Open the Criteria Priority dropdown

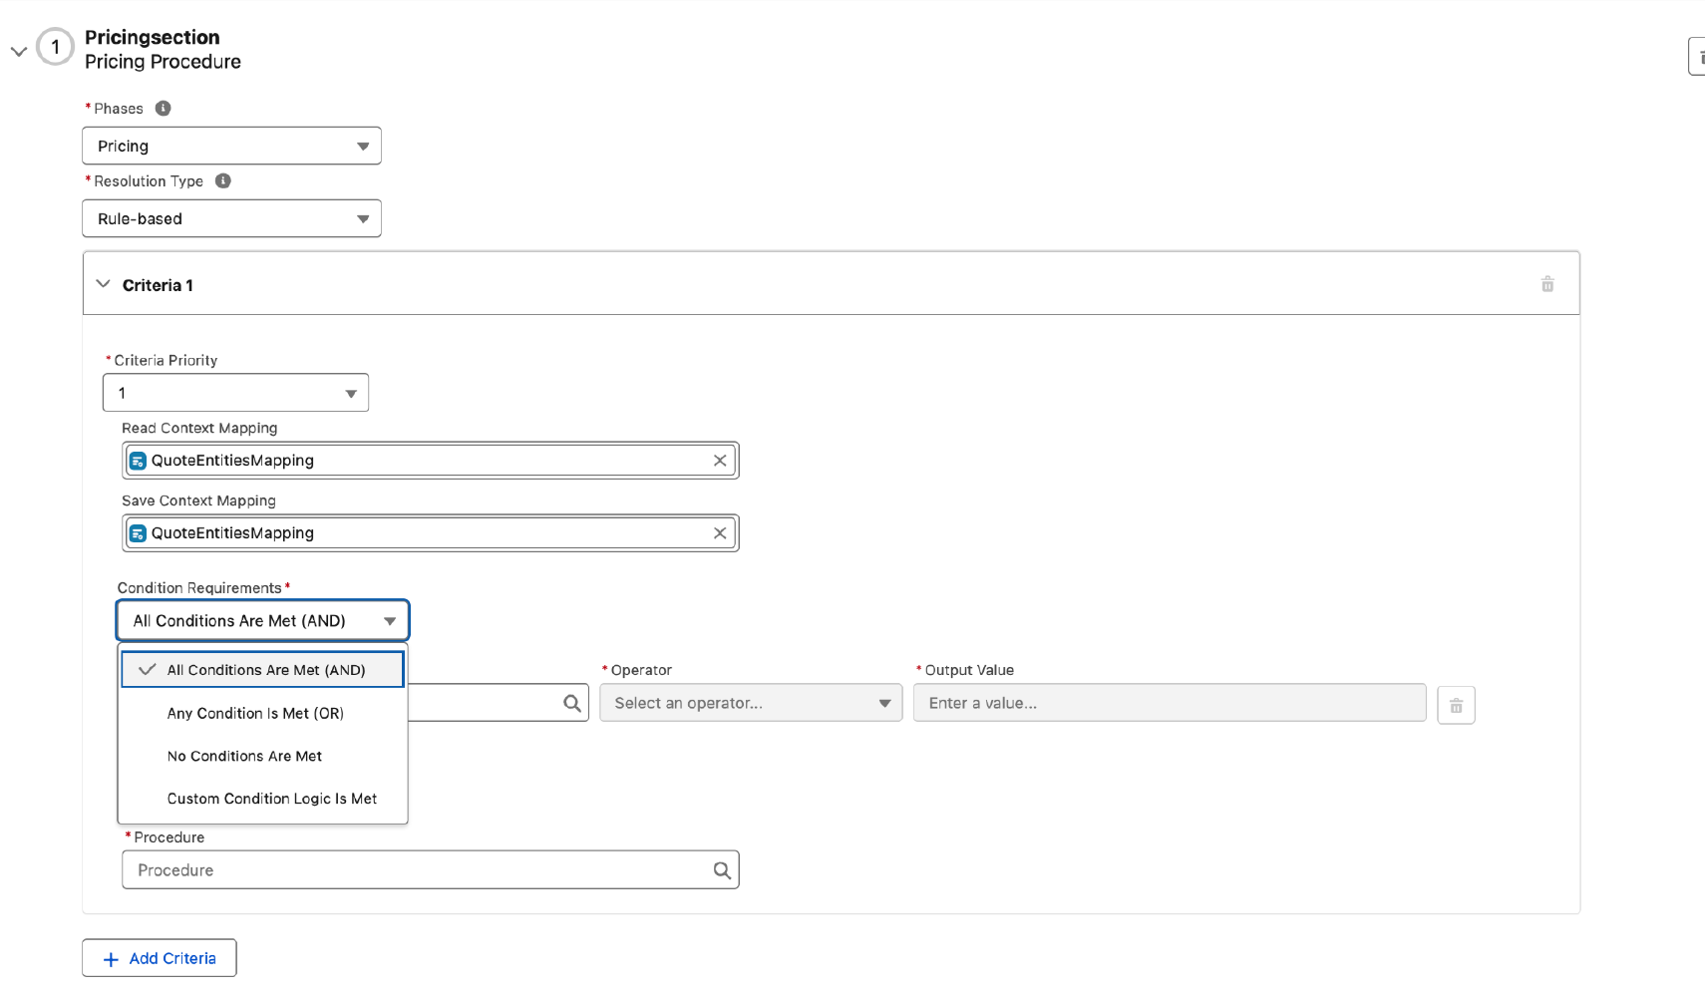(235, 394)
